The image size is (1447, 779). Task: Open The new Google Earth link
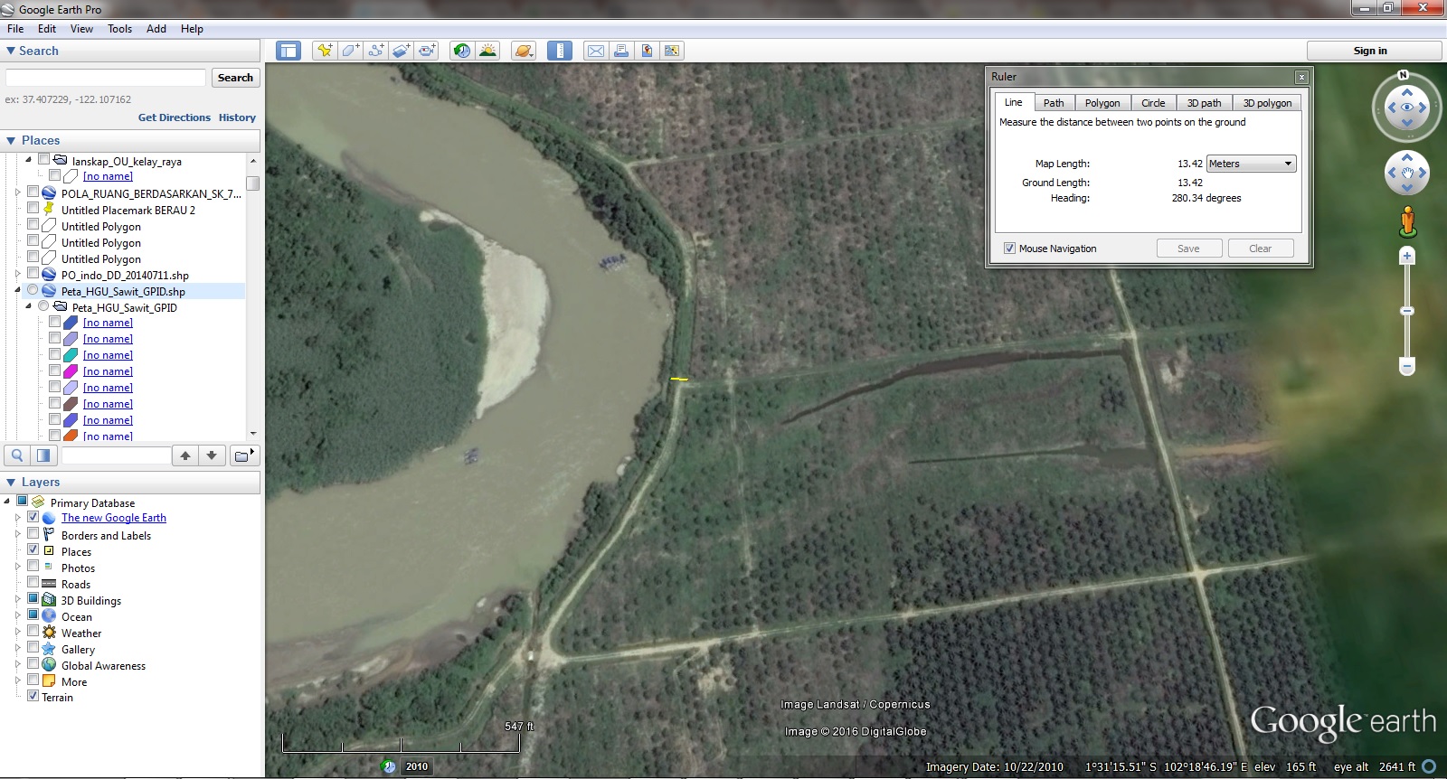(x=114, y=518)
